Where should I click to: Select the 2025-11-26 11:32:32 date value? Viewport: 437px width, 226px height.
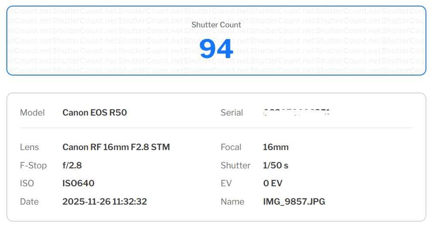coord(104,202)
